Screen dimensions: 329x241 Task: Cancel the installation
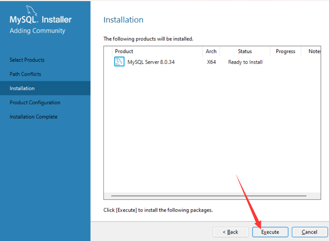pos(309,232)
